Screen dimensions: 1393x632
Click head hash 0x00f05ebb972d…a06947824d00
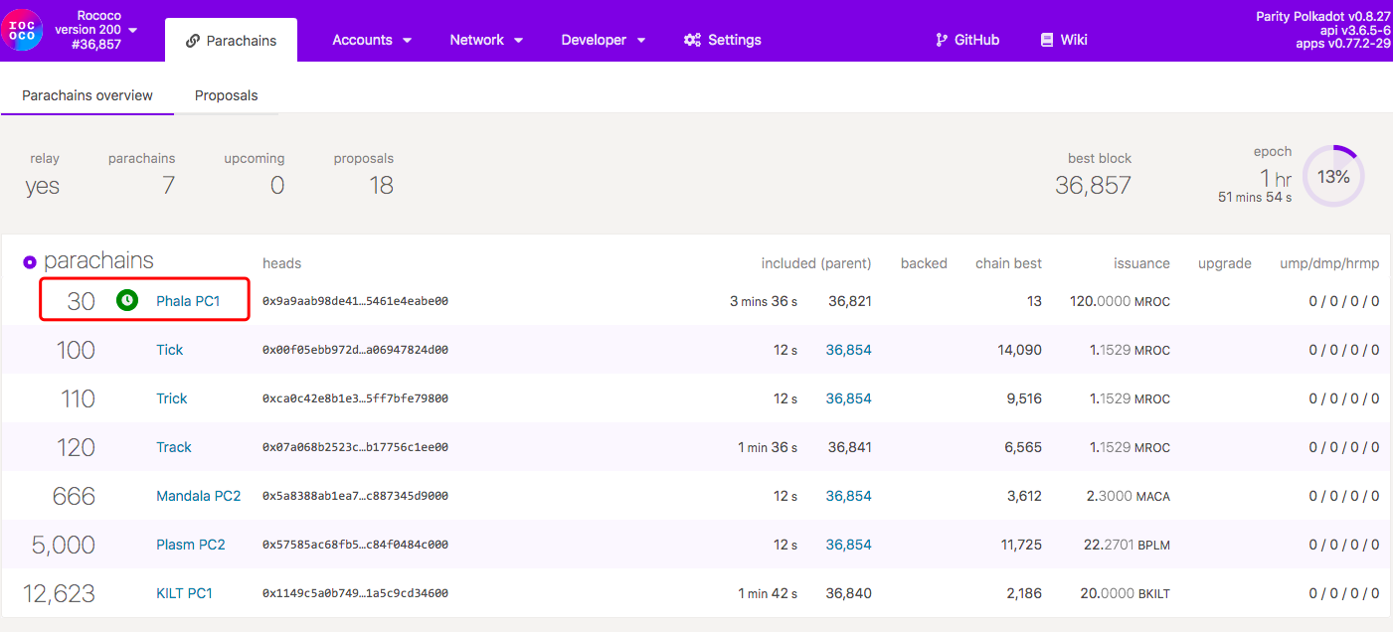point(355,350)
